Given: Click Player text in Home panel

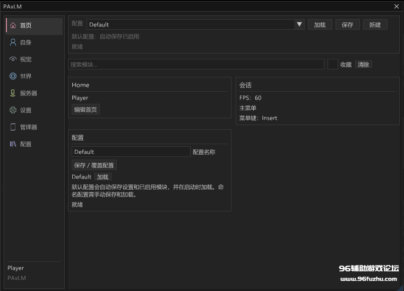Looking at the screenshot, I should pos(80,98).
